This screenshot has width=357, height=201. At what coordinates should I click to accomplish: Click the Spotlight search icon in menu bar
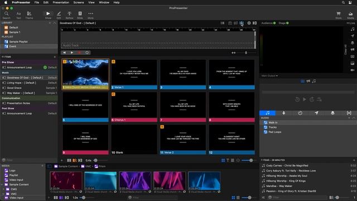coord(343,2)
